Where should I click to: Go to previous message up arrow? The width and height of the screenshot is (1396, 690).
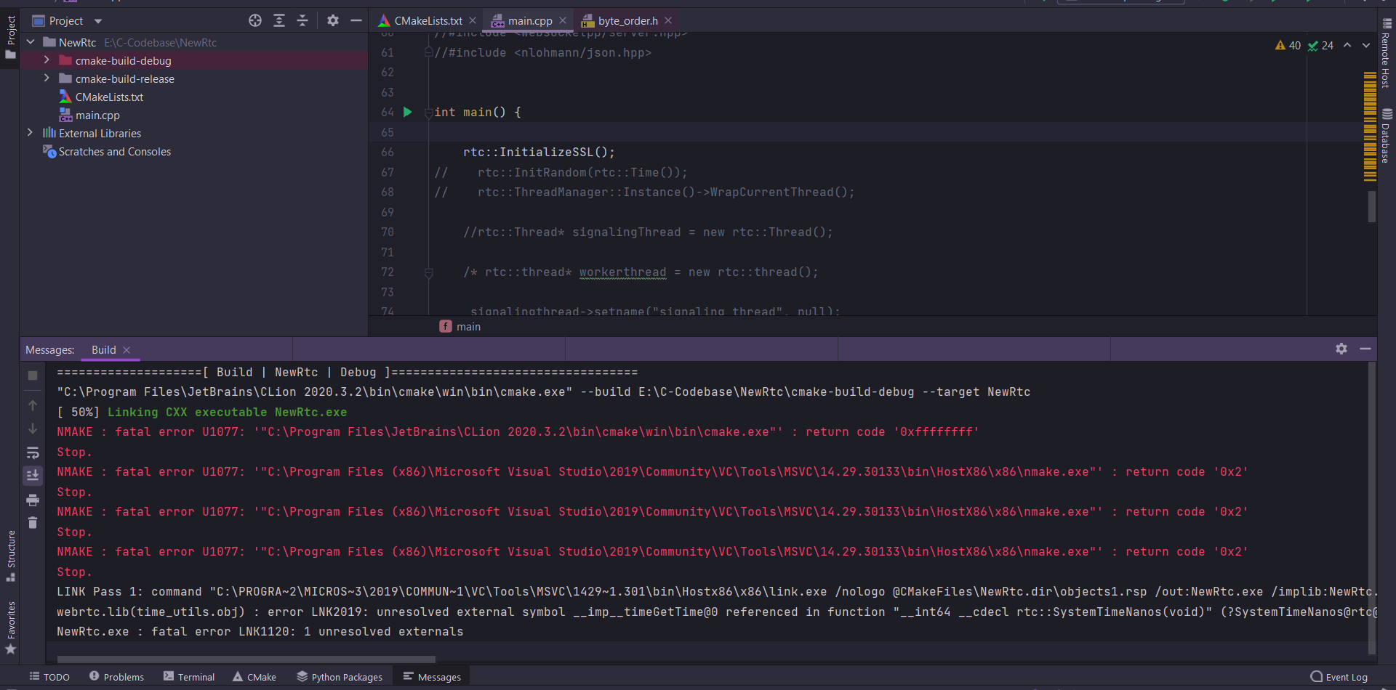click(33, 405)
